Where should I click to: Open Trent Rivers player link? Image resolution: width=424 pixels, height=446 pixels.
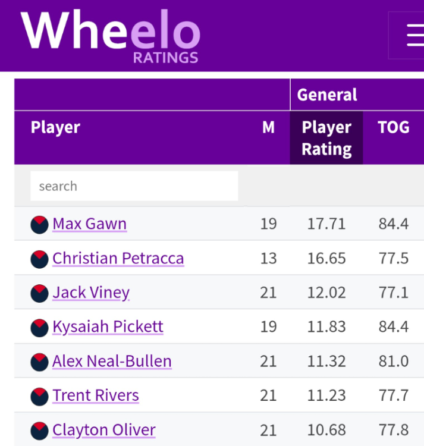click(96, 395)
